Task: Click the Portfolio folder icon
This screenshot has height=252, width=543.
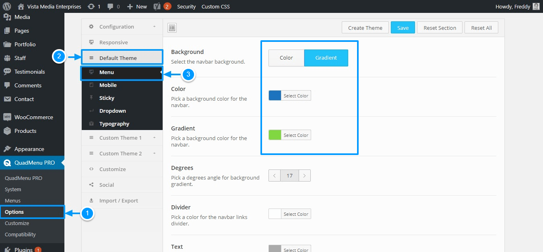Action: coord(7,44)
